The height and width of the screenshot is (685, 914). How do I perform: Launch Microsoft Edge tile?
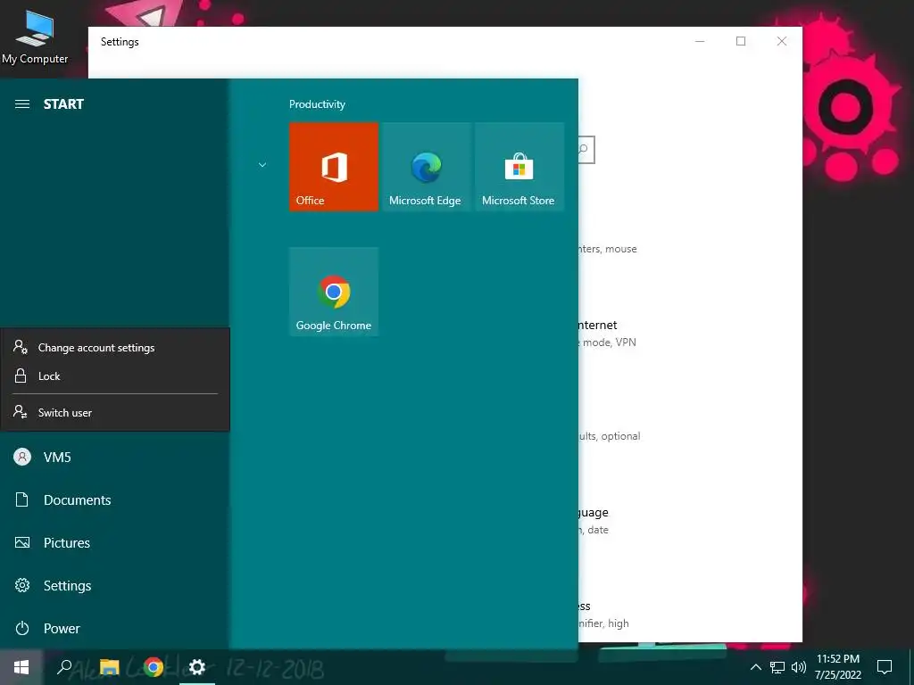point(426,167)
